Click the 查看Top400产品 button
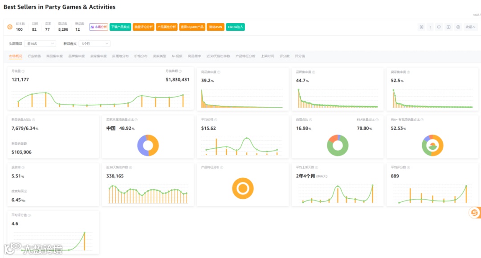Viewport: 481px width, 258px height. (x=192, y=27)
